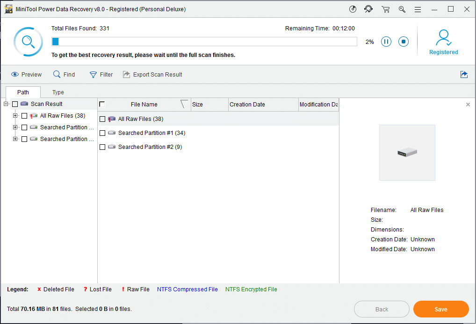Pause the scan with the pause button
476x324 pixels.
click(386, 42)
